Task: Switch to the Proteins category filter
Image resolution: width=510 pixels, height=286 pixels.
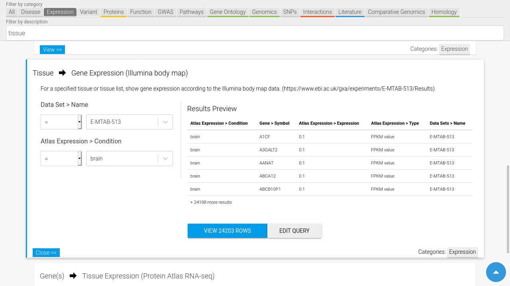Action: point(114,12)
